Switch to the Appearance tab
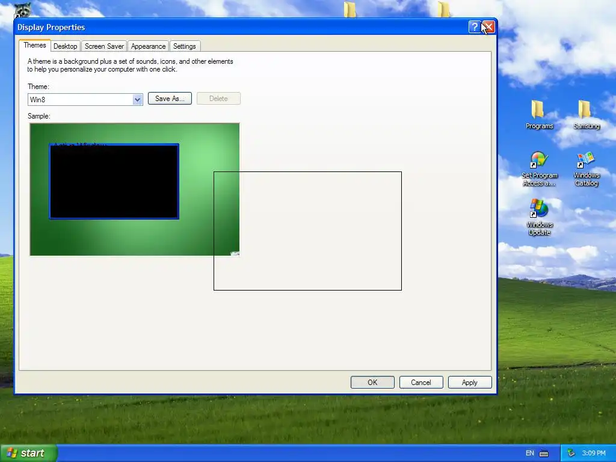 click(x=148, y=46)
